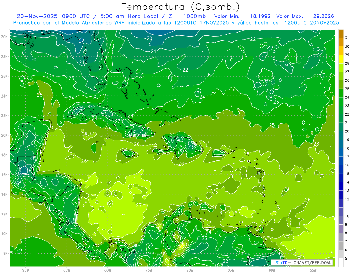Pick the purple swatch between 9 and 10
Screen dimensions: 355x274
pyautogui.click(x=341, y=220)
